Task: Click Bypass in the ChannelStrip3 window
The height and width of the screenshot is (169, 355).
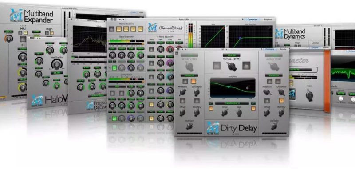Action: tap(268, 20)
